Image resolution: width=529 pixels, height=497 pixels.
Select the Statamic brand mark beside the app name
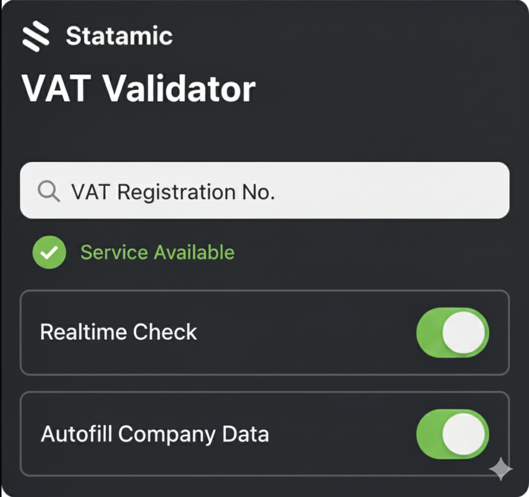(x=36, y=36)
